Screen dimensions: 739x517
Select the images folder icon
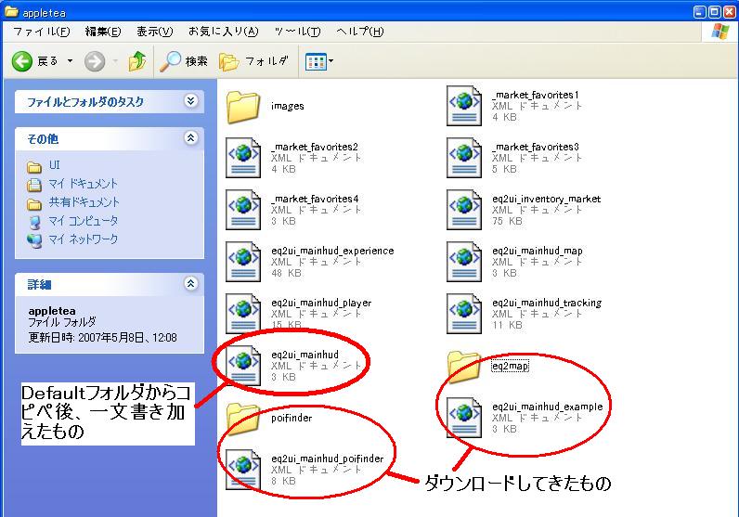pyautogui.click(x=243, y=106)
